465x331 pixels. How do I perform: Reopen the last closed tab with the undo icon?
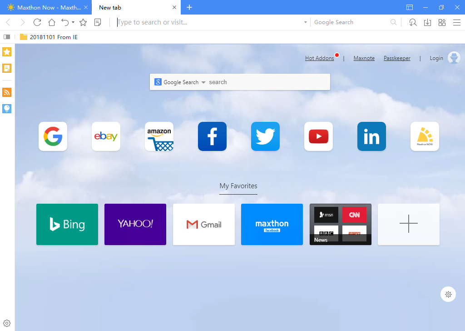tap(65, 22)
